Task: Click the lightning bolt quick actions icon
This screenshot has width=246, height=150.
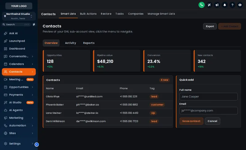Action: click(x=34, y=25)
